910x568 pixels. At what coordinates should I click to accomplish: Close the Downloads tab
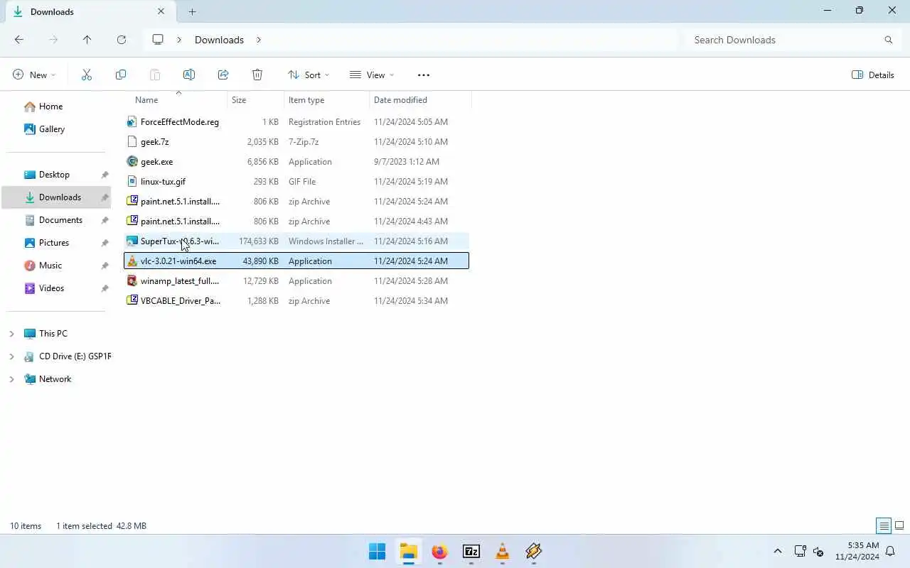tap(161, 11)
